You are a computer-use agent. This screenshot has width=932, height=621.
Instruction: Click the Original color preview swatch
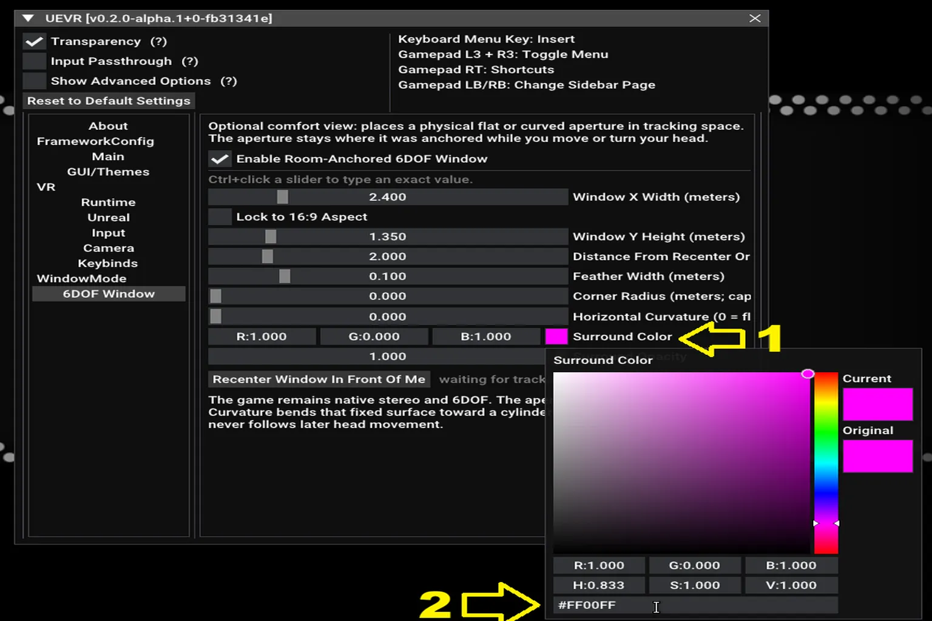[x=877, y=456]
